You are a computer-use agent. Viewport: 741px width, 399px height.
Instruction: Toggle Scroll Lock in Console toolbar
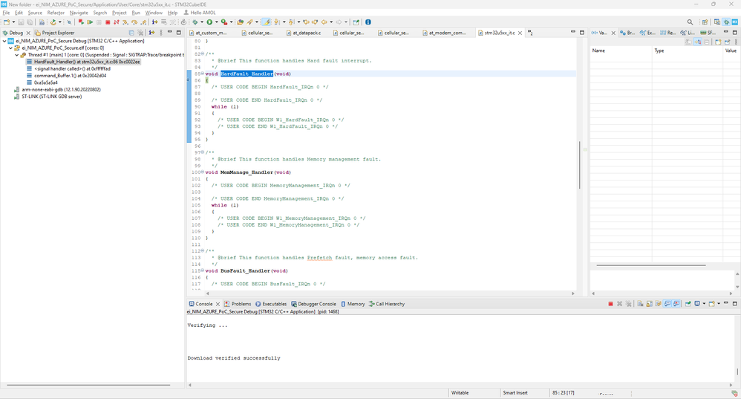pyautogui.click(x=650, y=304)
